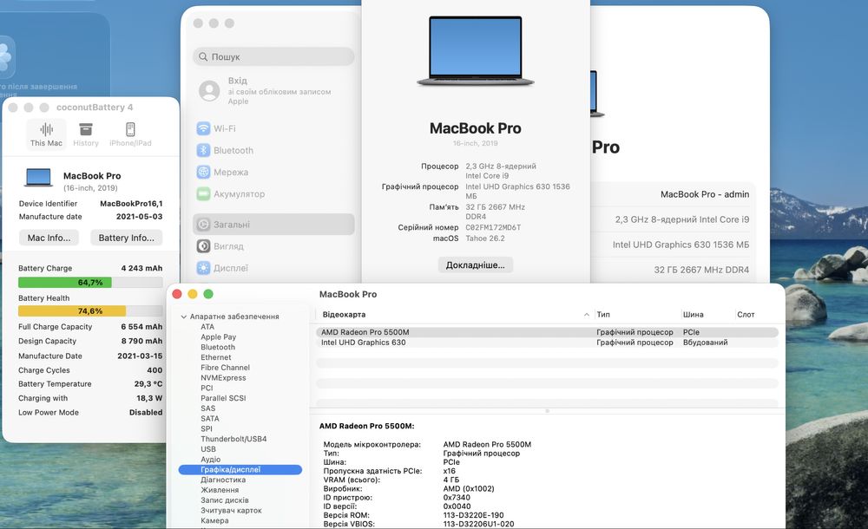Viewport: 868px width, 529px height.
Task: Open Wi-Fi settings via its icon
Action: point(204,128)
